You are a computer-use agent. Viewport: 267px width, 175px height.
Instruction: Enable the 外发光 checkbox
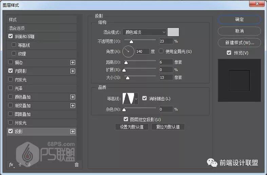pyautogui.click(x=11, y=122)
